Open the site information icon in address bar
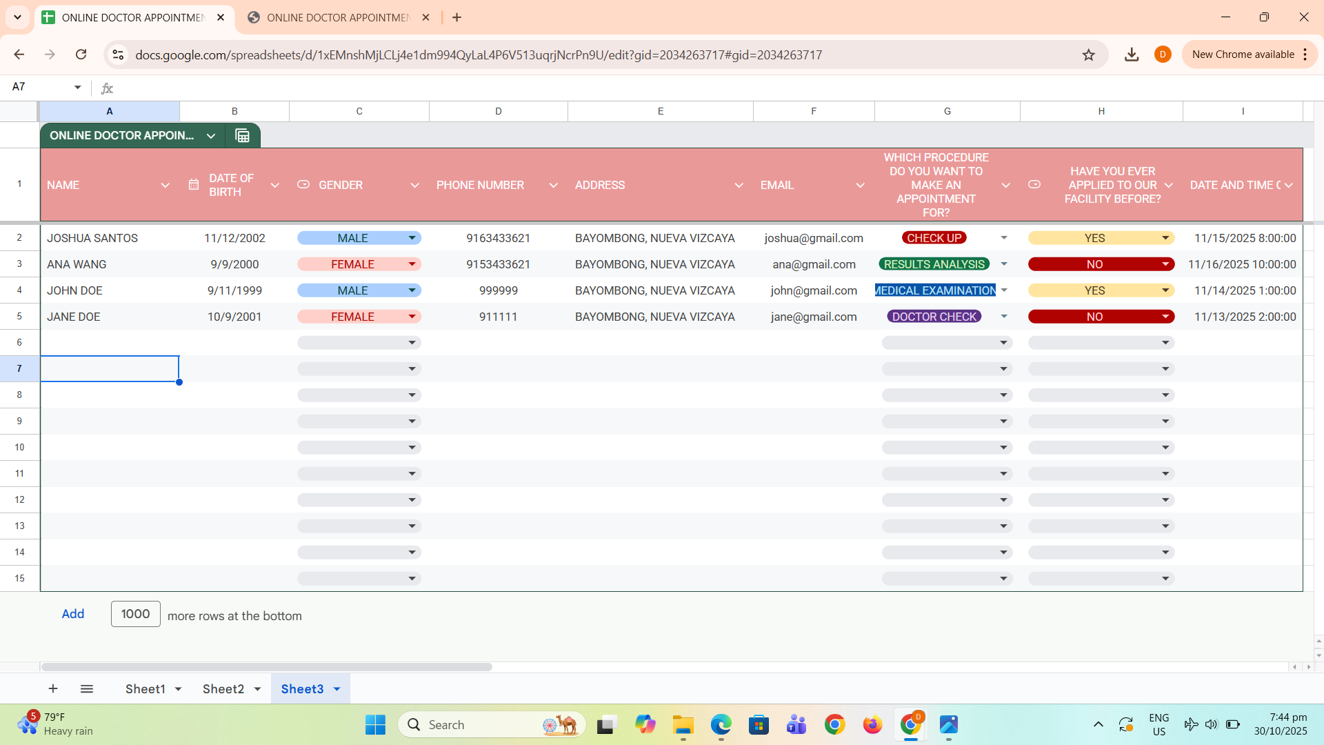Viewport: 1324px width, 745px height. 118,54
